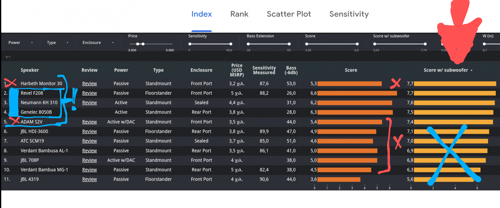
Task: Click sort arrow on Score w/ subwoofer header
Action: pos(471,70)
